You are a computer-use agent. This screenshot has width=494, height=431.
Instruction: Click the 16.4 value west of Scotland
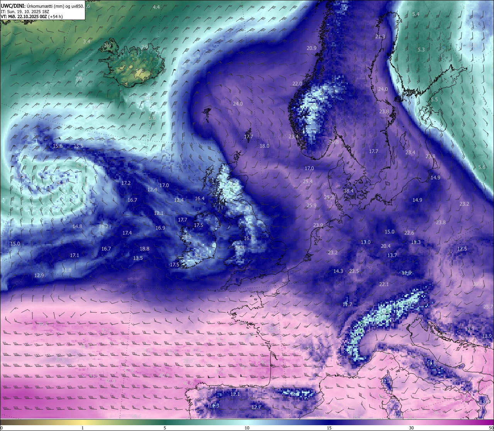(x=200, y=198)
